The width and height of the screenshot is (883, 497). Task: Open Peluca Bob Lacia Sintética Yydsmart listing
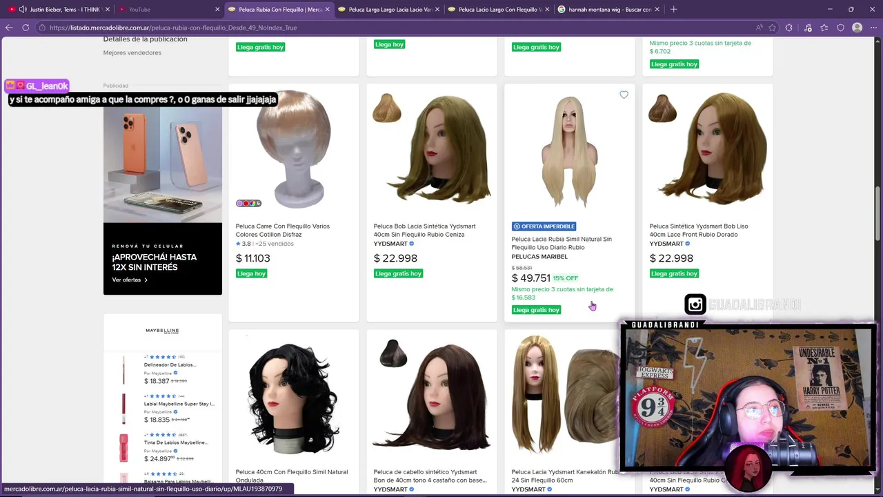tap(424, 230)
